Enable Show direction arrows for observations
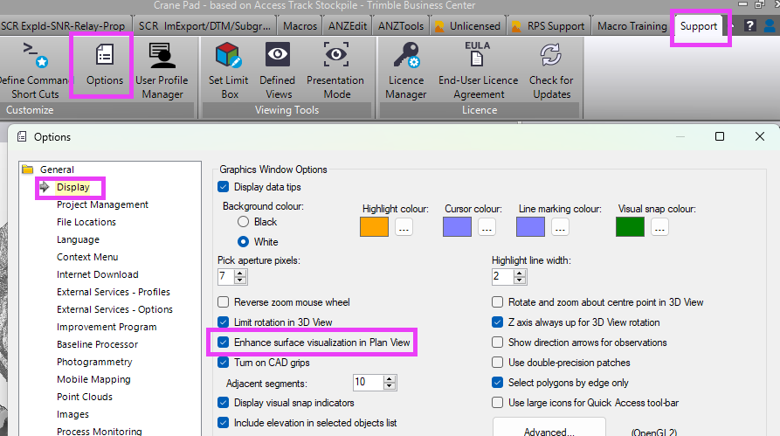 [498, 342]
